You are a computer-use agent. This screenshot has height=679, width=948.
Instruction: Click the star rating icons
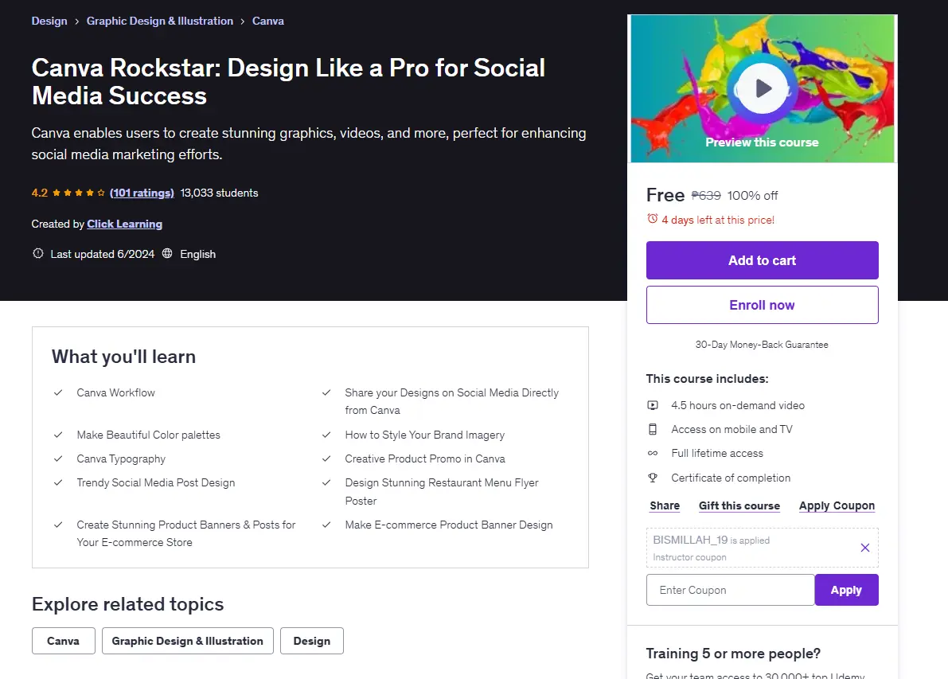point(79,193)
